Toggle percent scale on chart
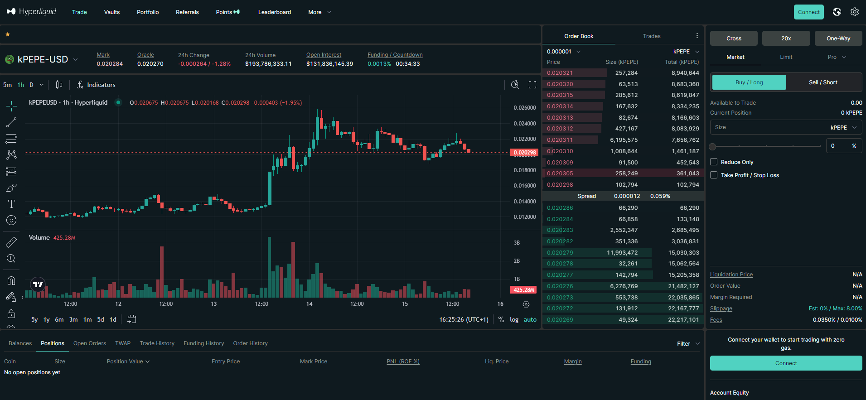The height and width of the screenshot is (400, 866). tap(501, 319)
